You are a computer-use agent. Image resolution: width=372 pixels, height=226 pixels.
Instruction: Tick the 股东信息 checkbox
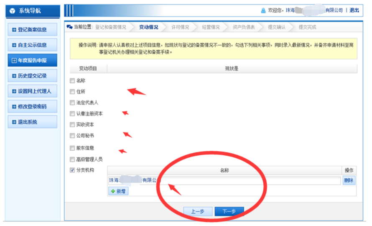[72, 148]
